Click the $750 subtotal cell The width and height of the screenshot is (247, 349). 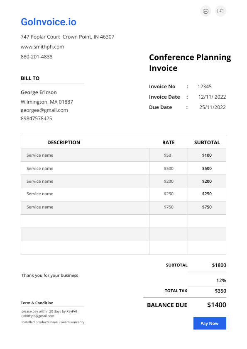(x=207, y=207)
